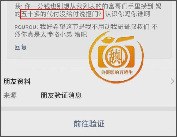Image resolution: width=177 pixels, height=137 pixels.
Task: Click the orange brush stroke above the camera
Action: point(125,38)
